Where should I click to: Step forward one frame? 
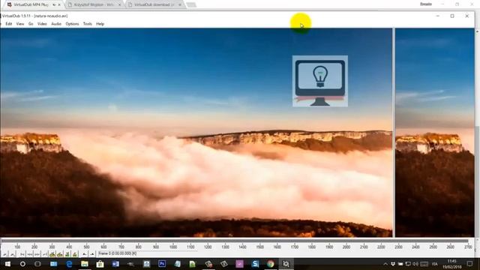click(37, 254)
